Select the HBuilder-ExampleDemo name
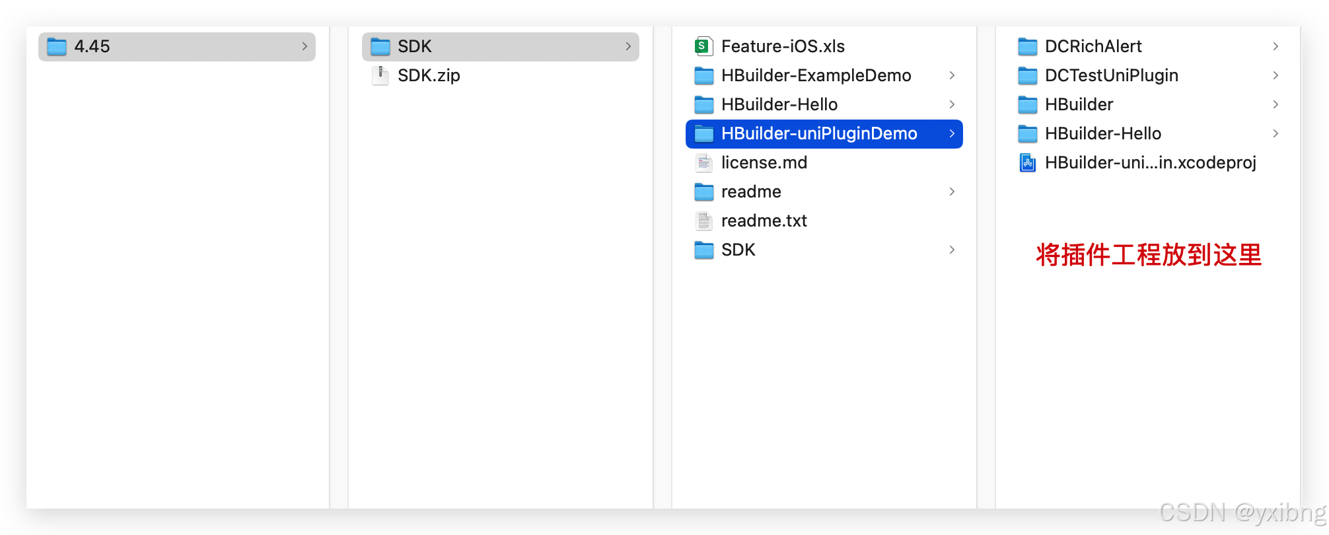This screenshot has height=535, width=1329. [816, 75]
